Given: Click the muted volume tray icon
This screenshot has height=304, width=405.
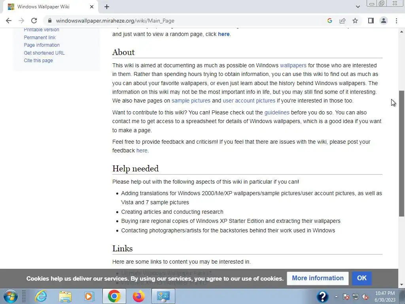Looking at the screenshot, I should pyautogui.click(x=365, y=297).
